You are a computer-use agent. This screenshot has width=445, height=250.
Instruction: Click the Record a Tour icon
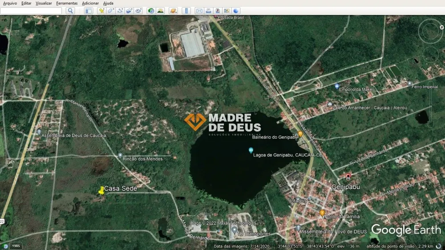click(x=138, y=11)
